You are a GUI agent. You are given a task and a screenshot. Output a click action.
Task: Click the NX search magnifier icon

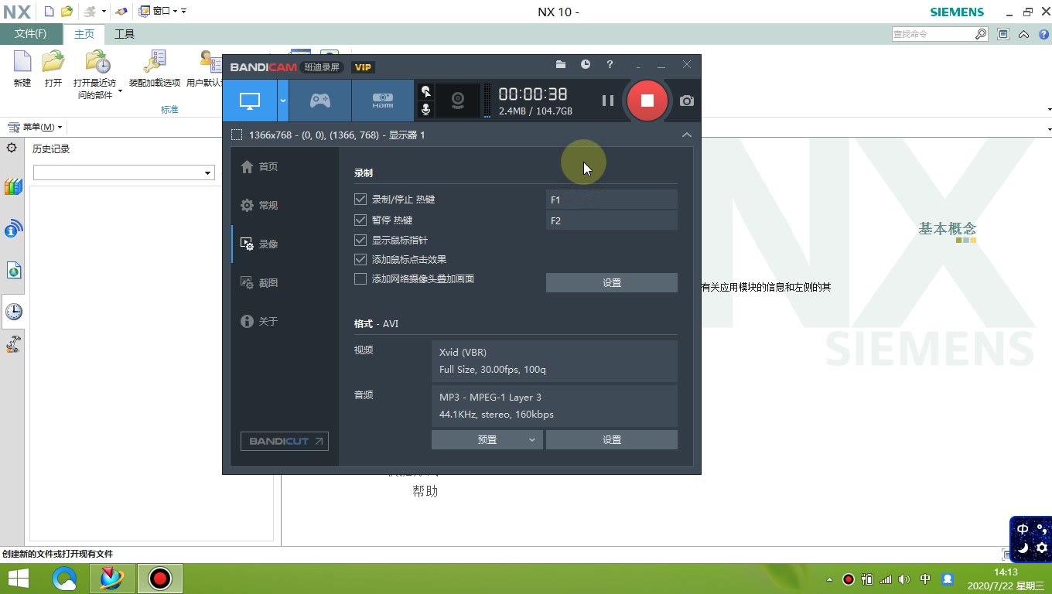click(x=981, y=34)
